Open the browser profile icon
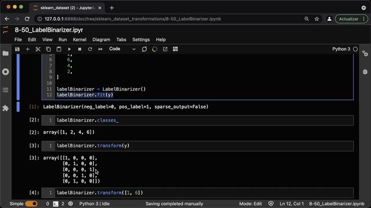The width and height of the screenshot is (371, 208). pos(329,19)
